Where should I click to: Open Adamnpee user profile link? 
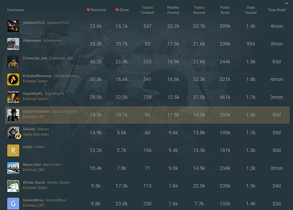point(32,40)
